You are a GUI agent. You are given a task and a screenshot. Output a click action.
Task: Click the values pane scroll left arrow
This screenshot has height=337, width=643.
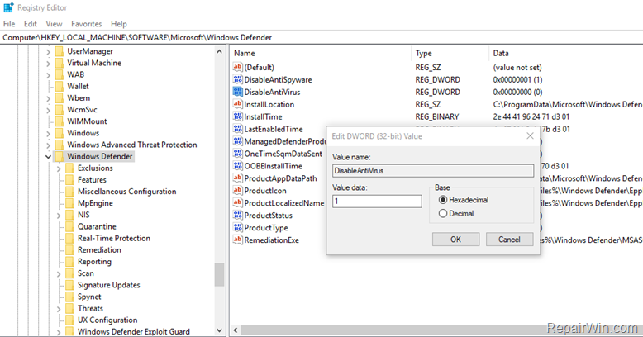236,330
